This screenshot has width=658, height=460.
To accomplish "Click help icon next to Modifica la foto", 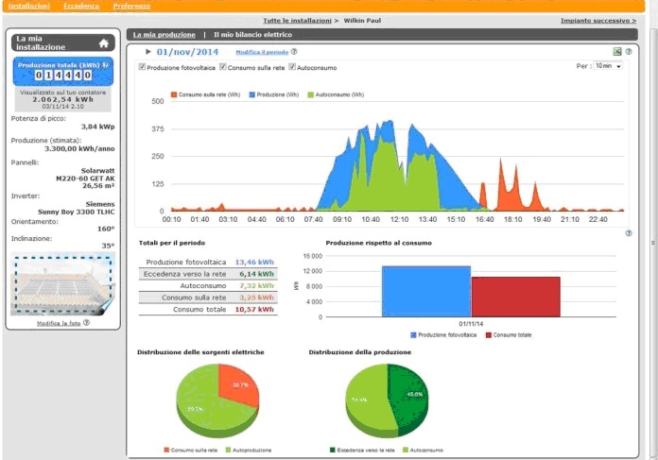I will pyautogui.click(x=86, y=322).
